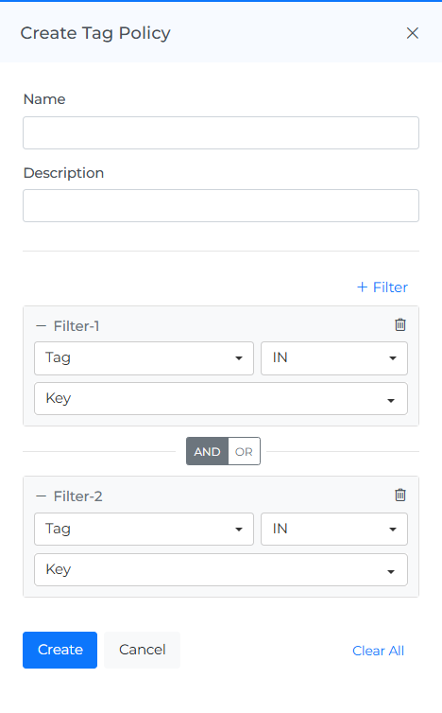The width and height of the screenshot is (442, 713).
Task: Set filter logic to AND
Action: click(x=207, y=452)
